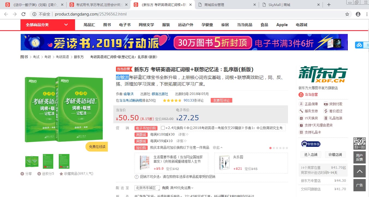
Task: Open the 尾品汇 navigation item
Action: point(89,25)
